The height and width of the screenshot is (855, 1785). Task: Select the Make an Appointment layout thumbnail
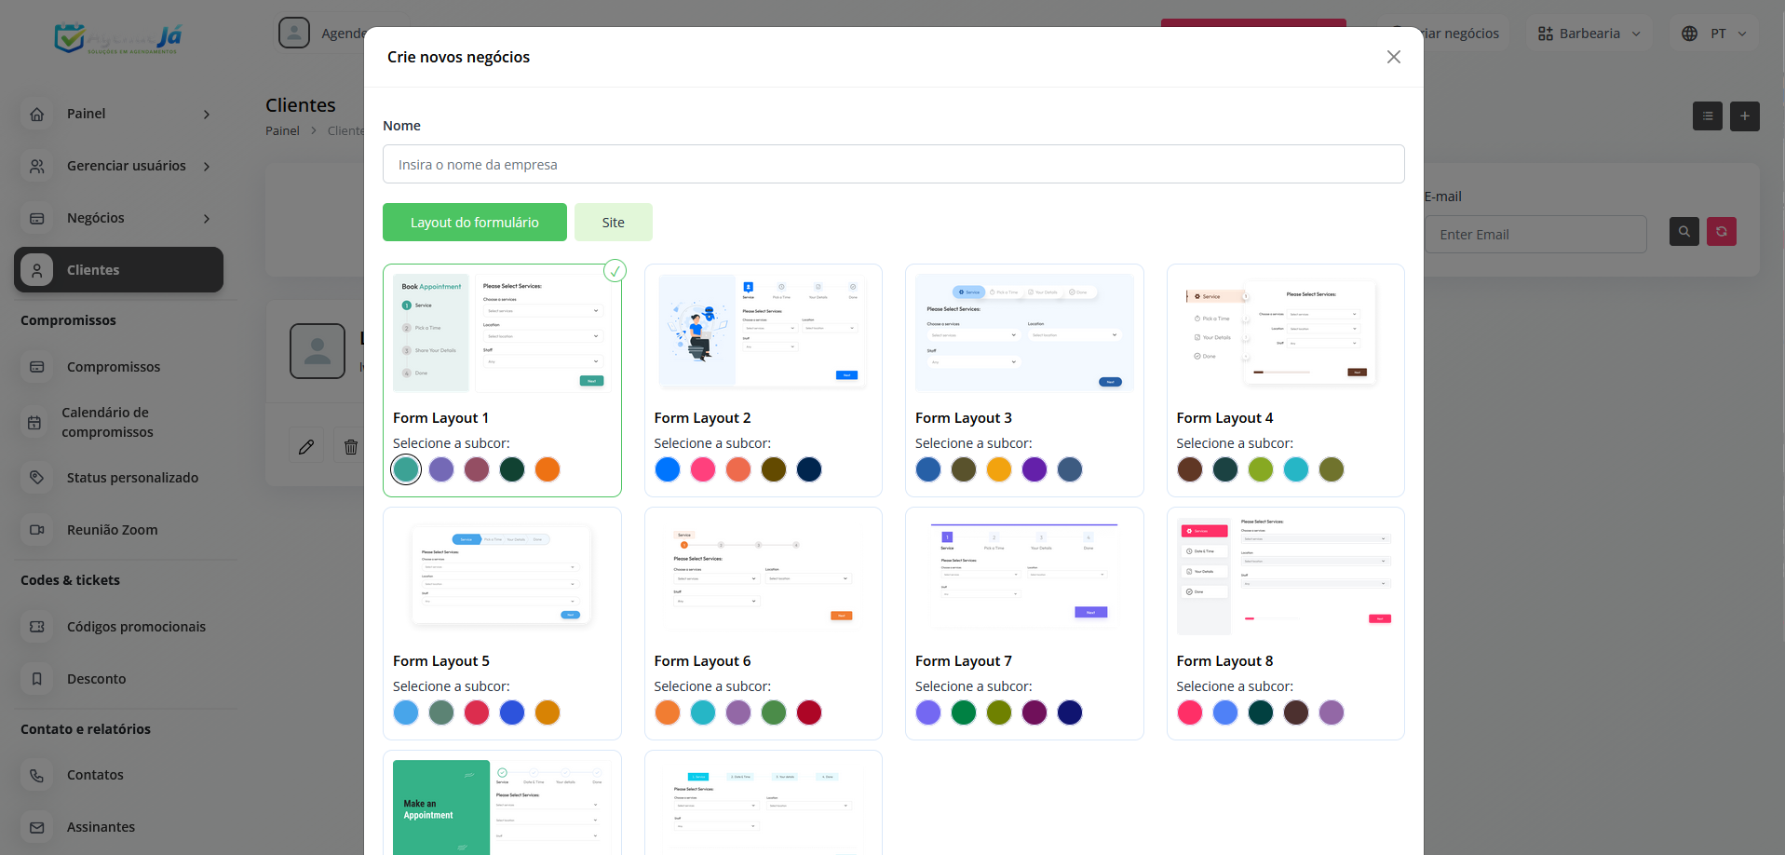(502, 807)
